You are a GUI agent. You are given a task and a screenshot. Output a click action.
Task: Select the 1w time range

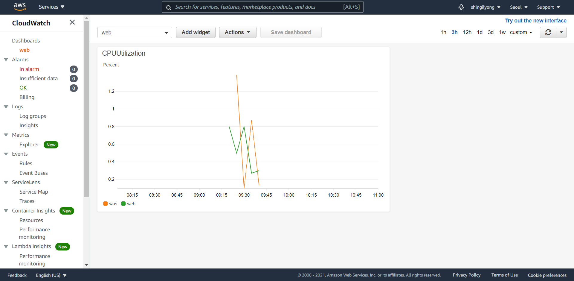click(502, 32)
